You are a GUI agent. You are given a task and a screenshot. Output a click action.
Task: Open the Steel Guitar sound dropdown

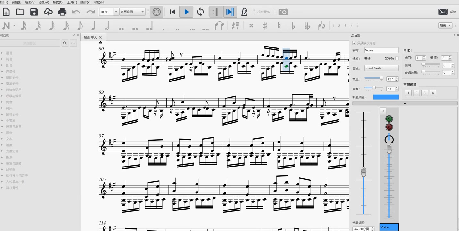pos(381,68)
